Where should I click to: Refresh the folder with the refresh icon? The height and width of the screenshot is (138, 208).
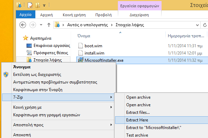pyautogui.click(x=205, y=25)
